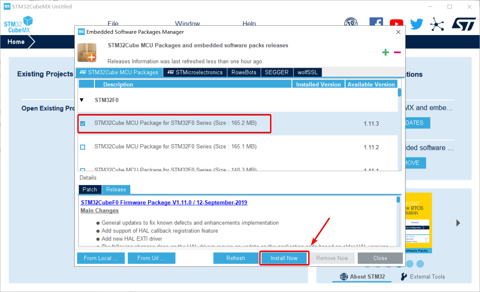
Task: Switch to the STMicroelectronics tab
Action: (x=195, y=72)
